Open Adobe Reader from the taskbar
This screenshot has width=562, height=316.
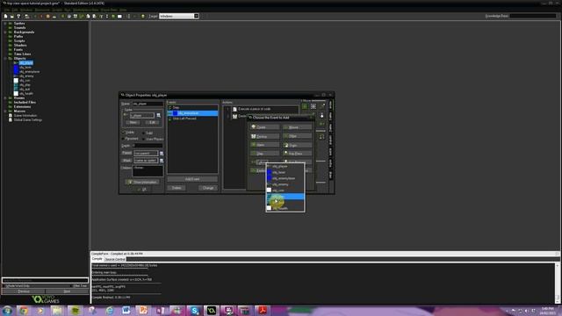[x=263, y=310]
